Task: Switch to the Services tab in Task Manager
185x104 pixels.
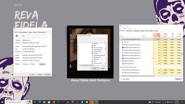Action: tap(156, 31)
